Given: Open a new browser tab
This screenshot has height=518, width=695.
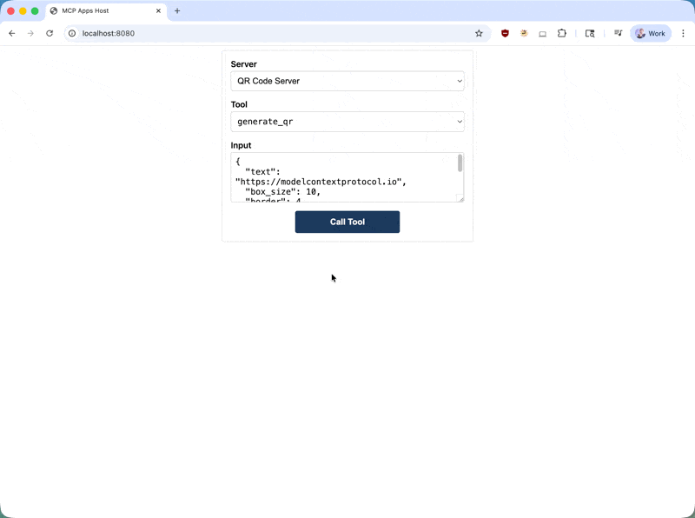Looking at the screenshot, I should (177, 11).
